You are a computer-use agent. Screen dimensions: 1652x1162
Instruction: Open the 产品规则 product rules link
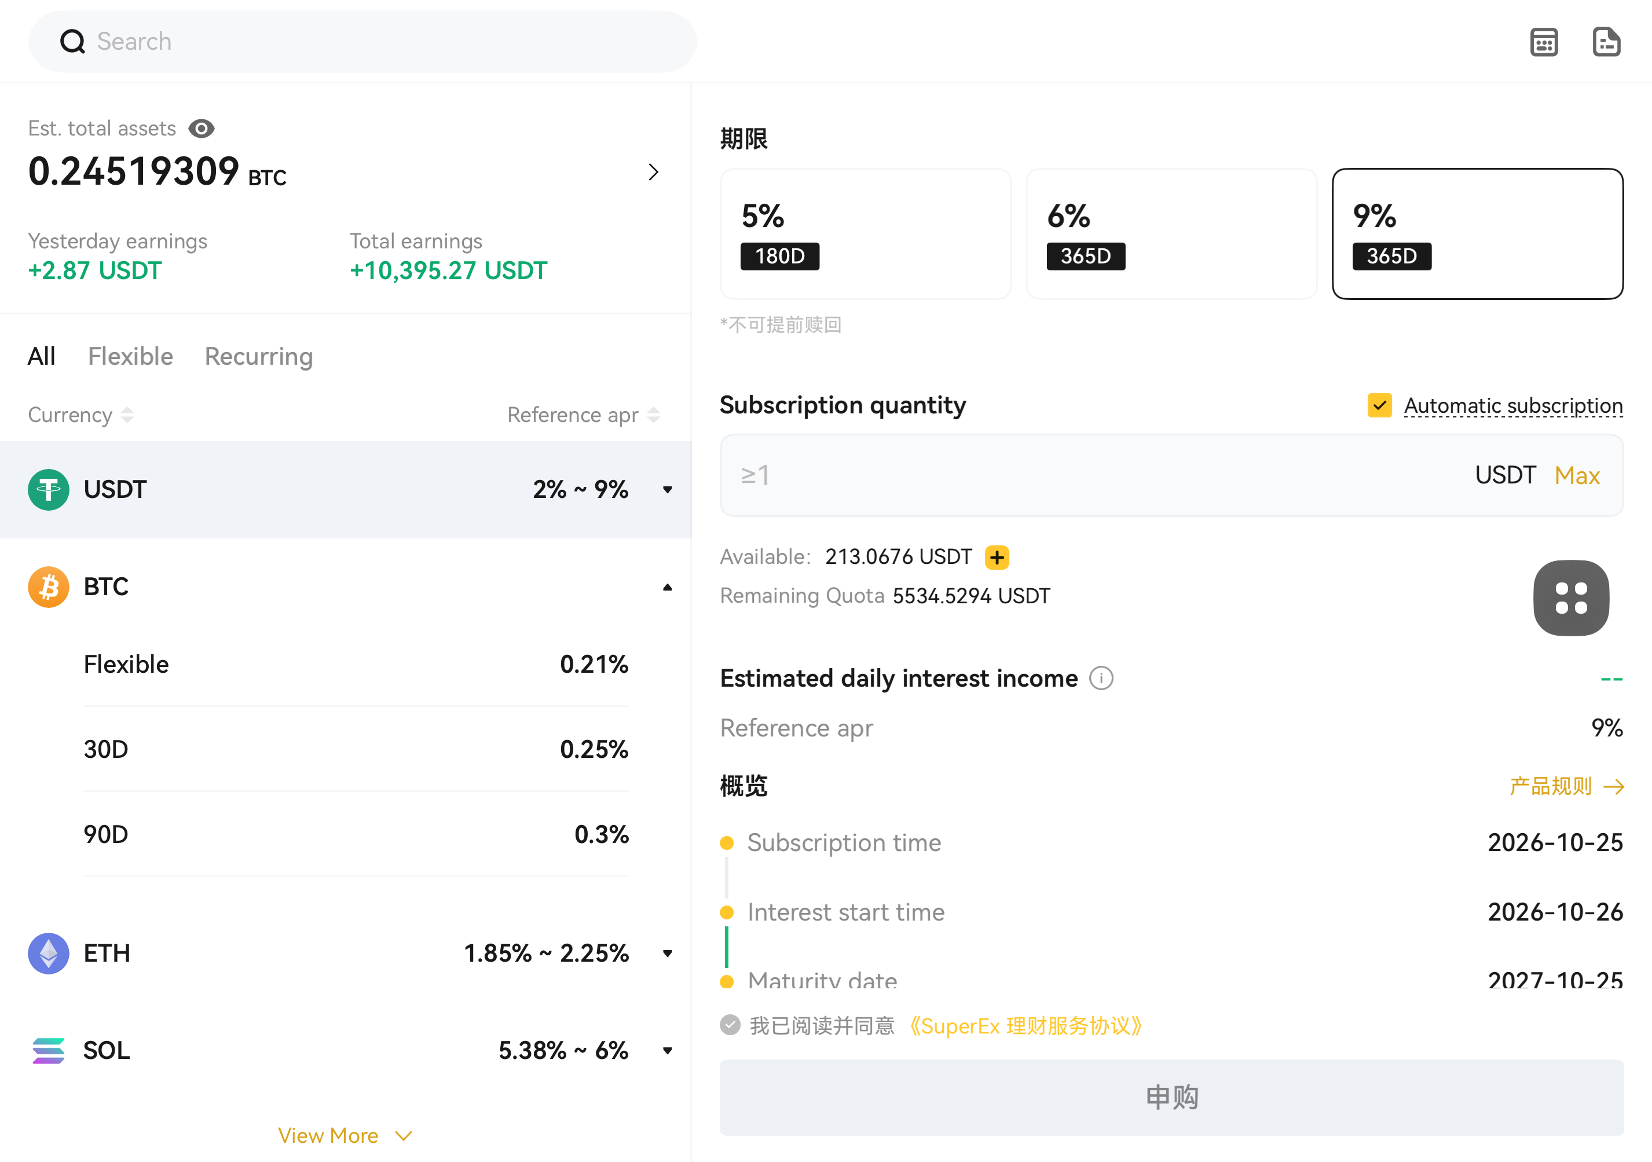1566,786
